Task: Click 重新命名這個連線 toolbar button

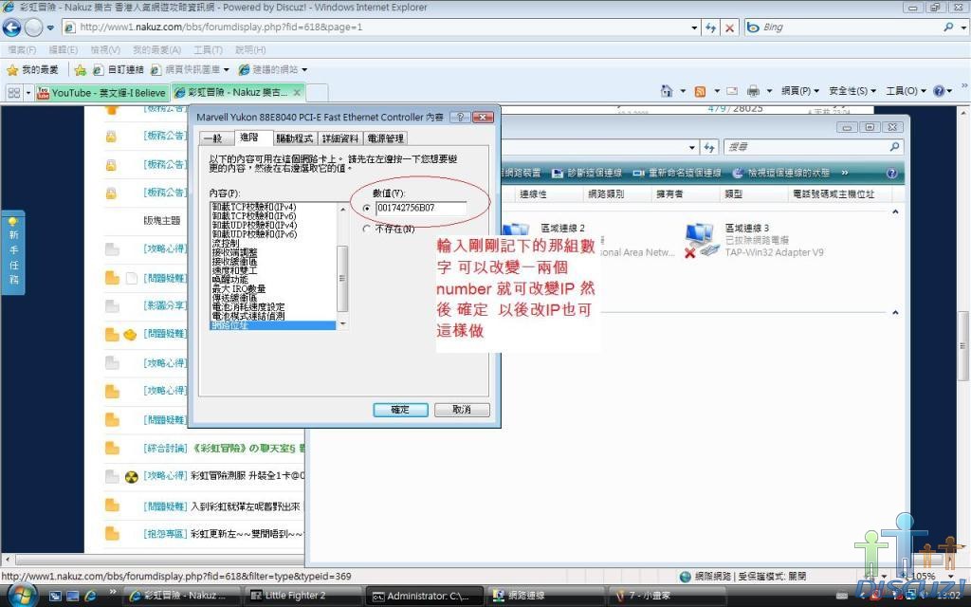Action: 676,173
